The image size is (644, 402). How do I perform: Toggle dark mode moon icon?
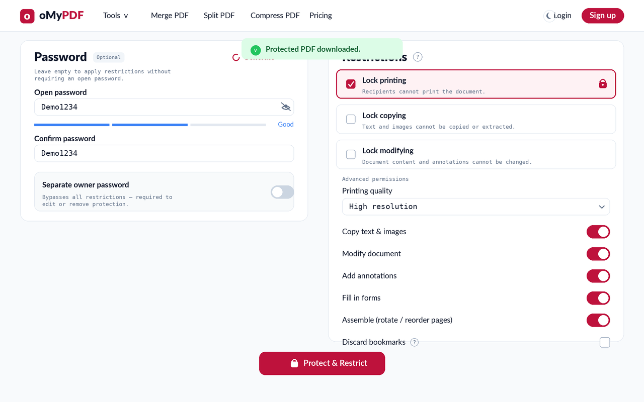point(549,16)
